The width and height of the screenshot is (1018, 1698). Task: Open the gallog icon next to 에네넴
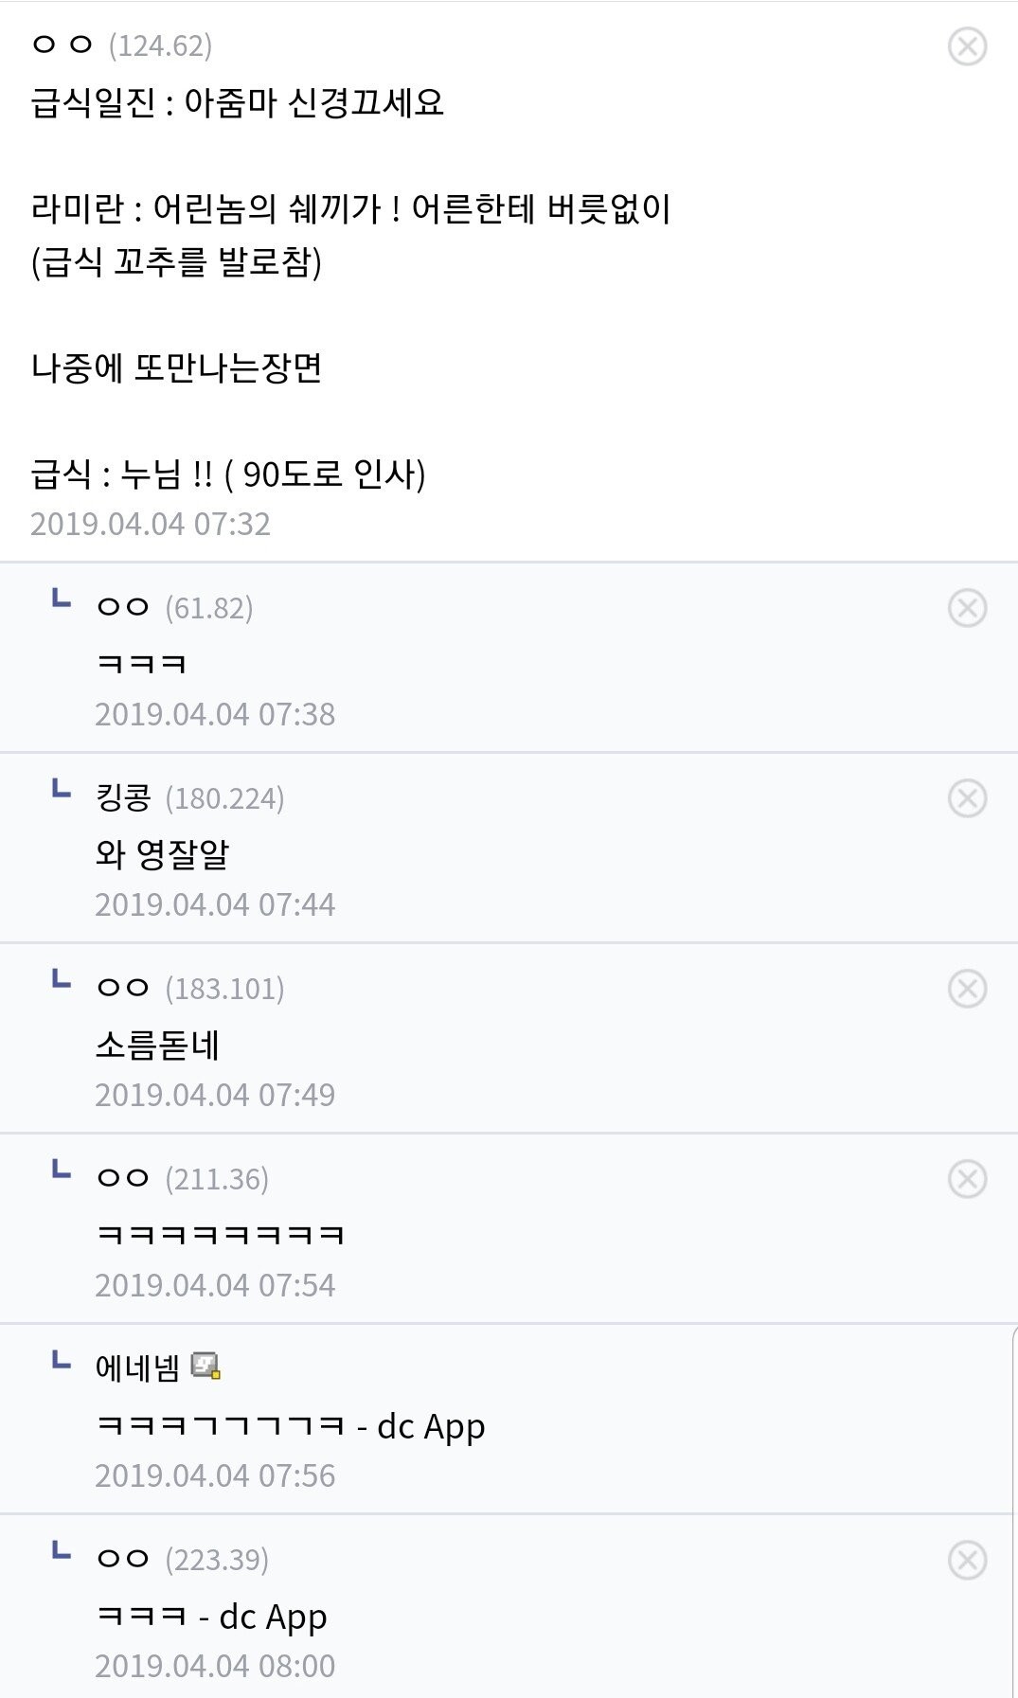(205, 1366)
